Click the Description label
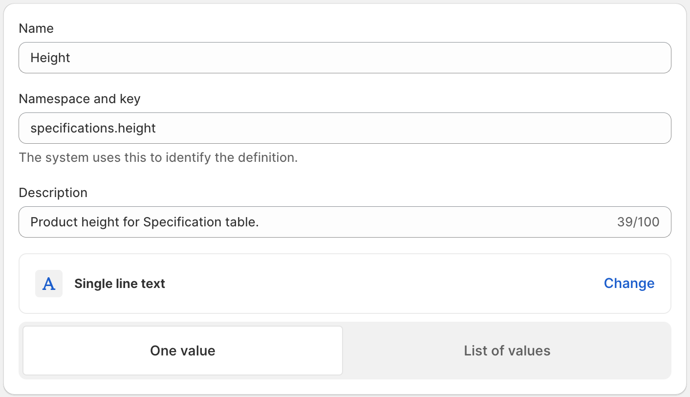Viewport: 690px width, 397px height. point(53,193)
